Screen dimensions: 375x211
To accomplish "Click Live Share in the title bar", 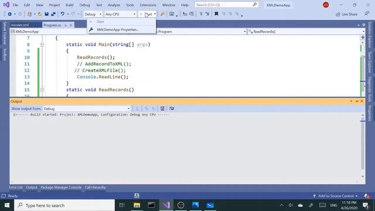I will pos(346,14).
